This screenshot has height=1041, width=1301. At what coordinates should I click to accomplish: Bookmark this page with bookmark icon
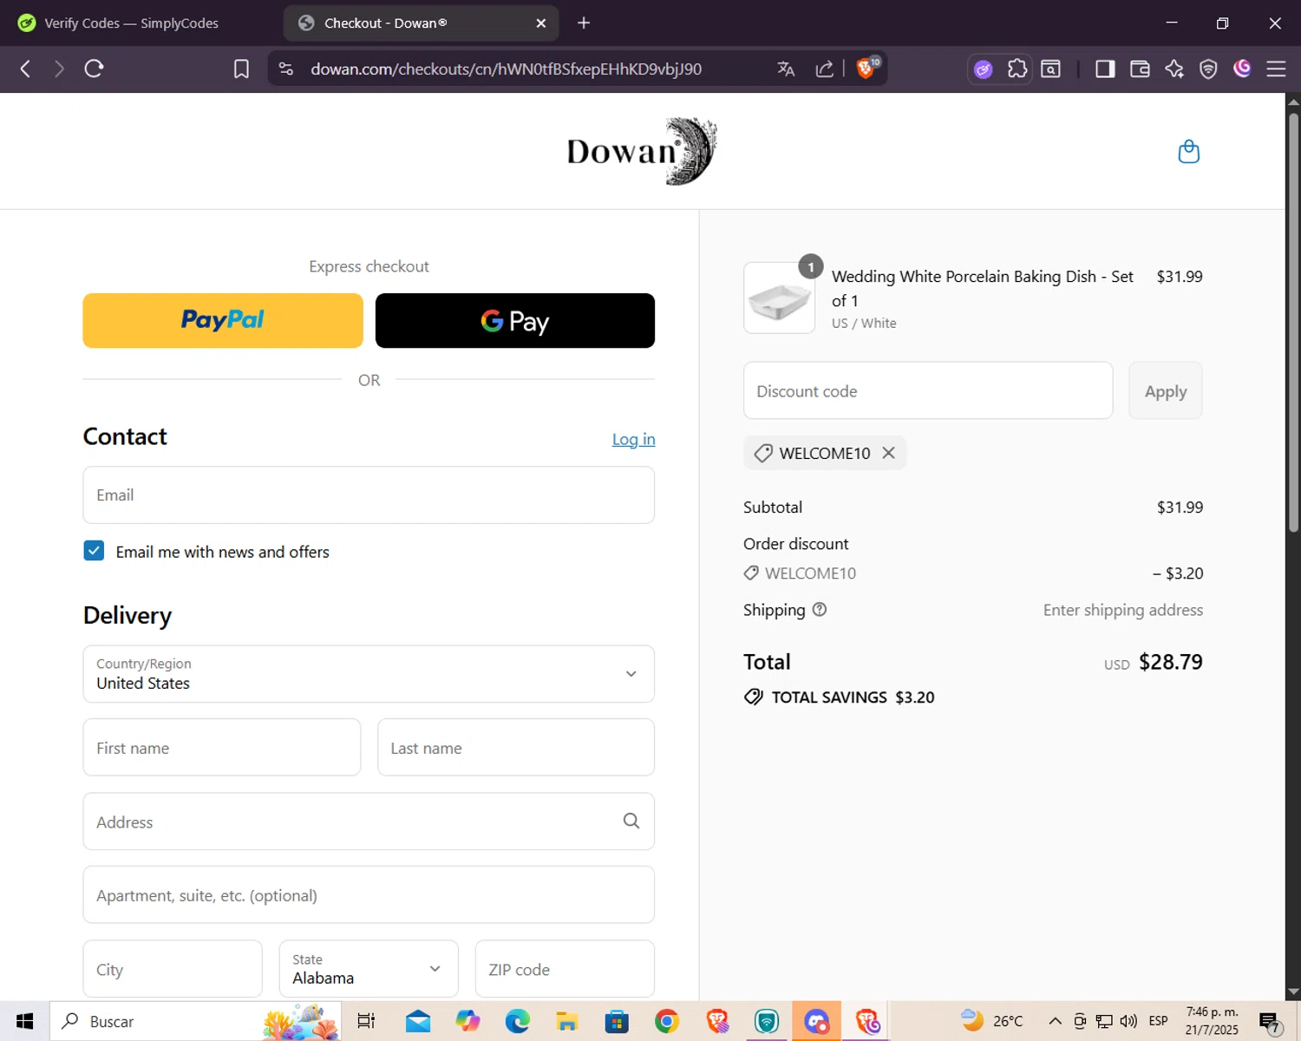coord(241,69)
